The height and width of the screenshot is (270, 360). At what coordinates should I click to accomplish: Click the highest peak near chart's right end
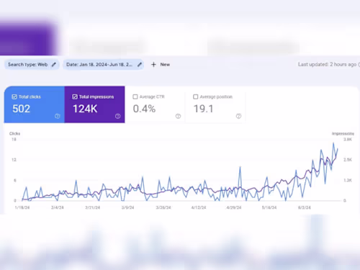tap(333, 143)
